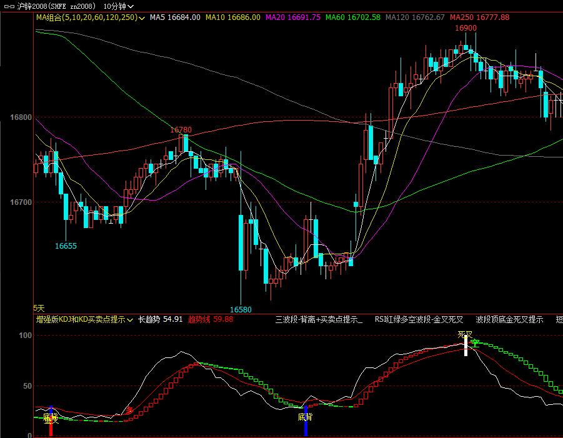563x438 pixels.
Task: Switch to RSI红绿多空波段-金叉死叉 tab
Action: 419,319
